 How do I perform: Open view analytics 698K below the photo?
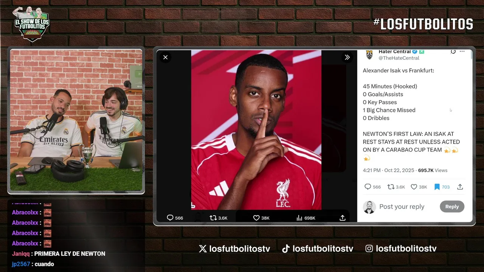click(x=306, y=218)
